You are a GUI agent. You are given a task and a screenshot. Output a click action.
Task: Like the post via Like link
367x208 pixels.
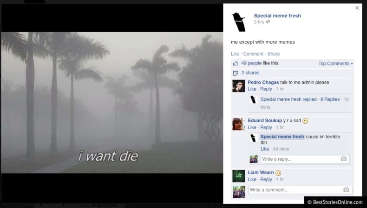coord(235,54)
